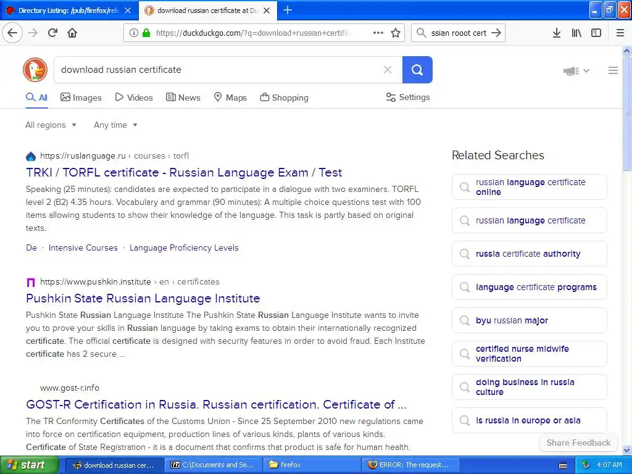Viewport: 632px width, 474px height.
Task: Open TRKI / TORFL certificate result
Action: point(184,173)
